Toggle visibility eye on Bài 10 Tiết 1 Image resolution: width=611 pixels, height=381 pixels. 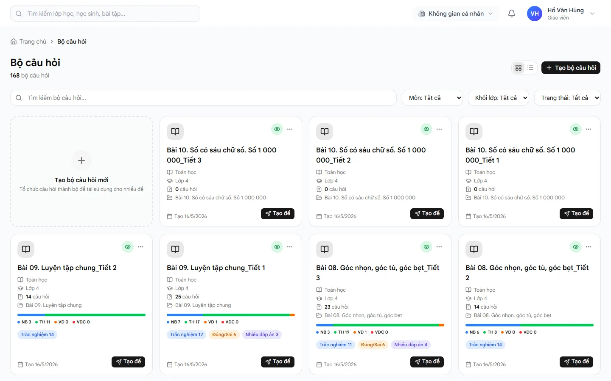(576, 129)
